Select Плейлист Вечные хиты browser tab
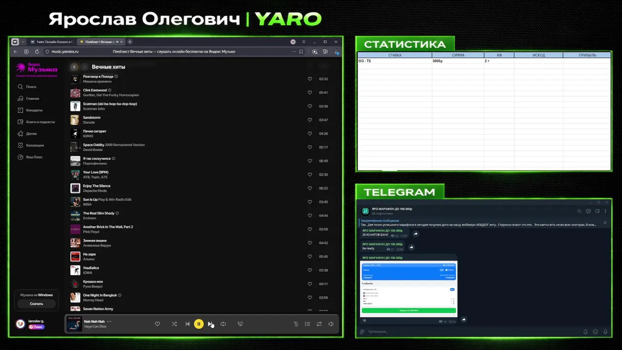 tap(101, 42)
